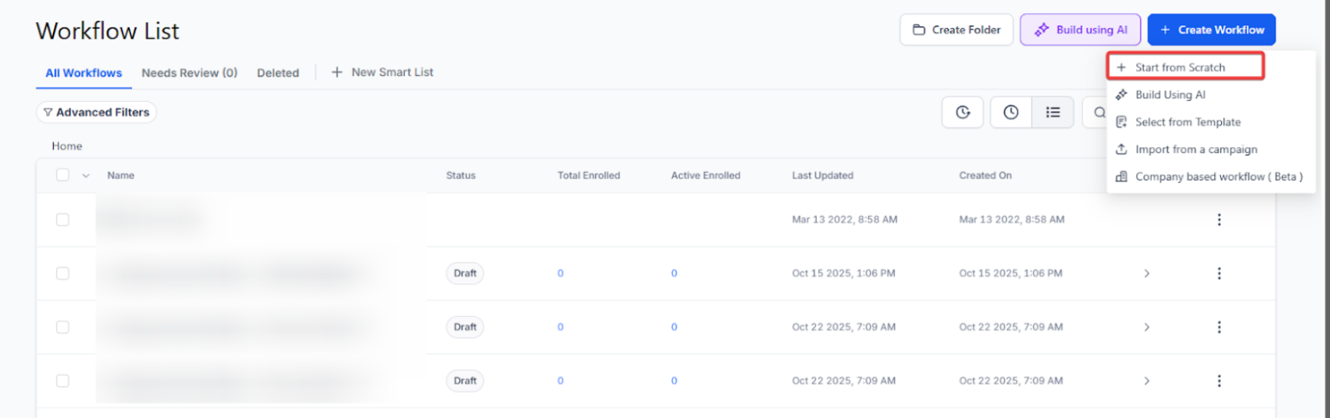1330x418 pixels.
Task: Open the Create Workflow dropdown button
Action: point(1211,30)
